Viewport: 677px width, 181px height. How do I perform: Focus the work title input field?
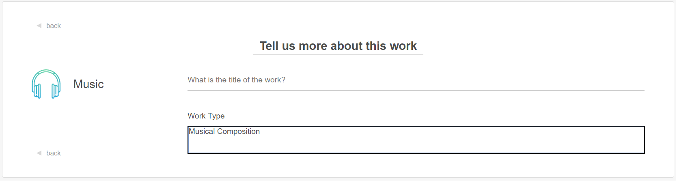click(416, 80)
